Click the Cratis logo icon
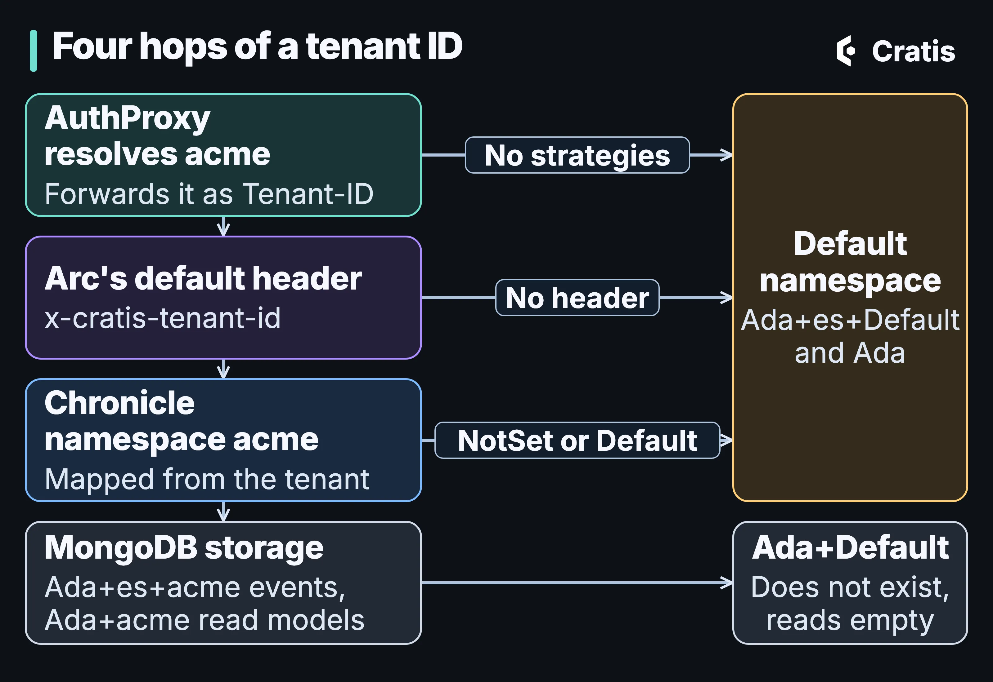Image resolution: width=993 pixels, height=682 pixels. point(846,51)
